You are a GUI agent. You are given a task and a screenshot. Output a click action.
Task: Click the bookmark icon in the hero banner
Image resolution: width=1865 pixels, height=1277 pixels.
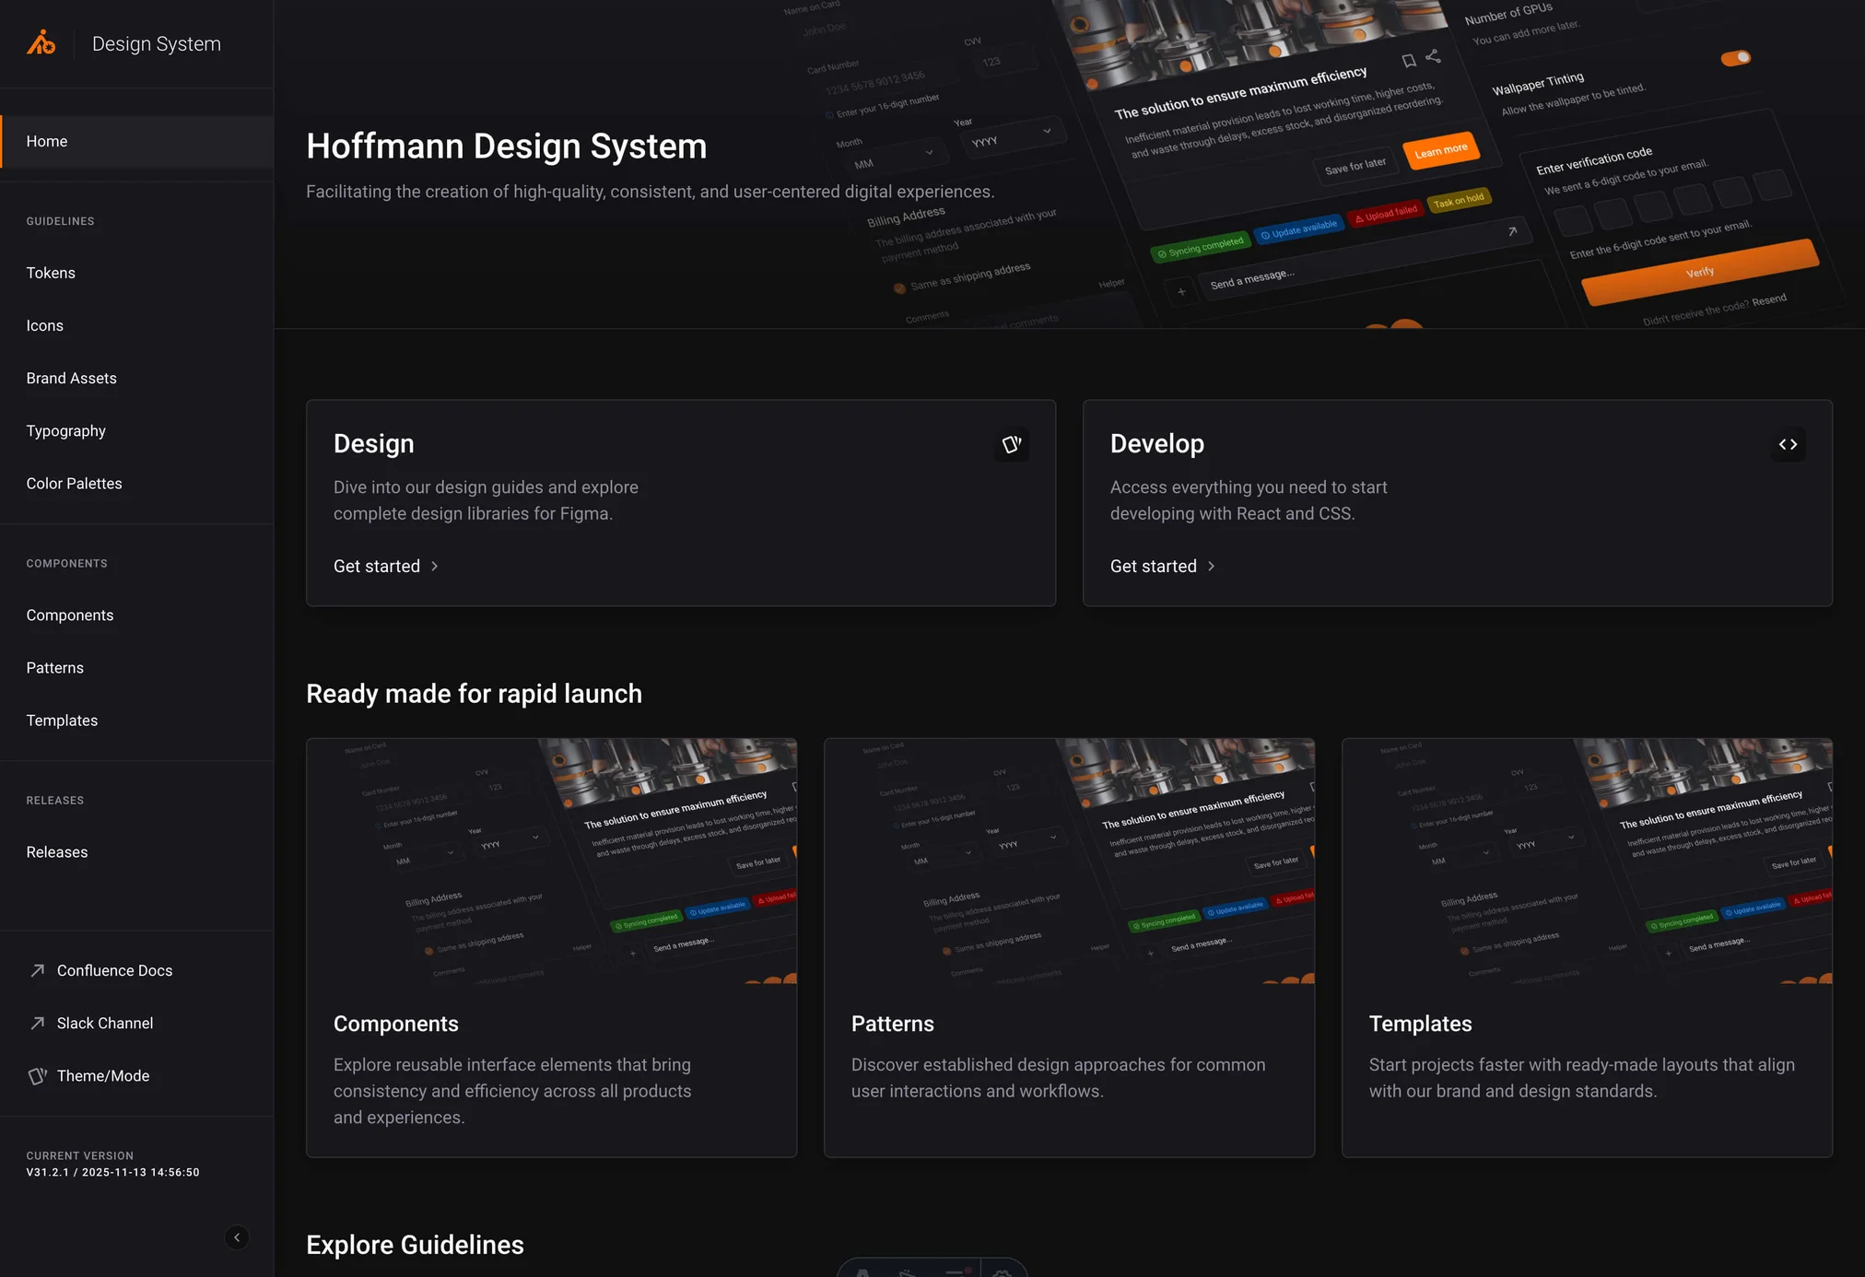1409,61
